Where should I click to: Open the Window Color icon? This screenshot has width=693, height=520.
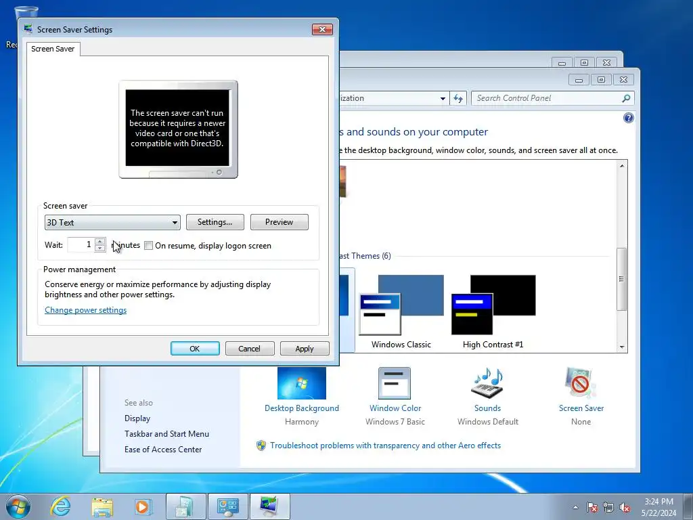(x=395, y=383)
